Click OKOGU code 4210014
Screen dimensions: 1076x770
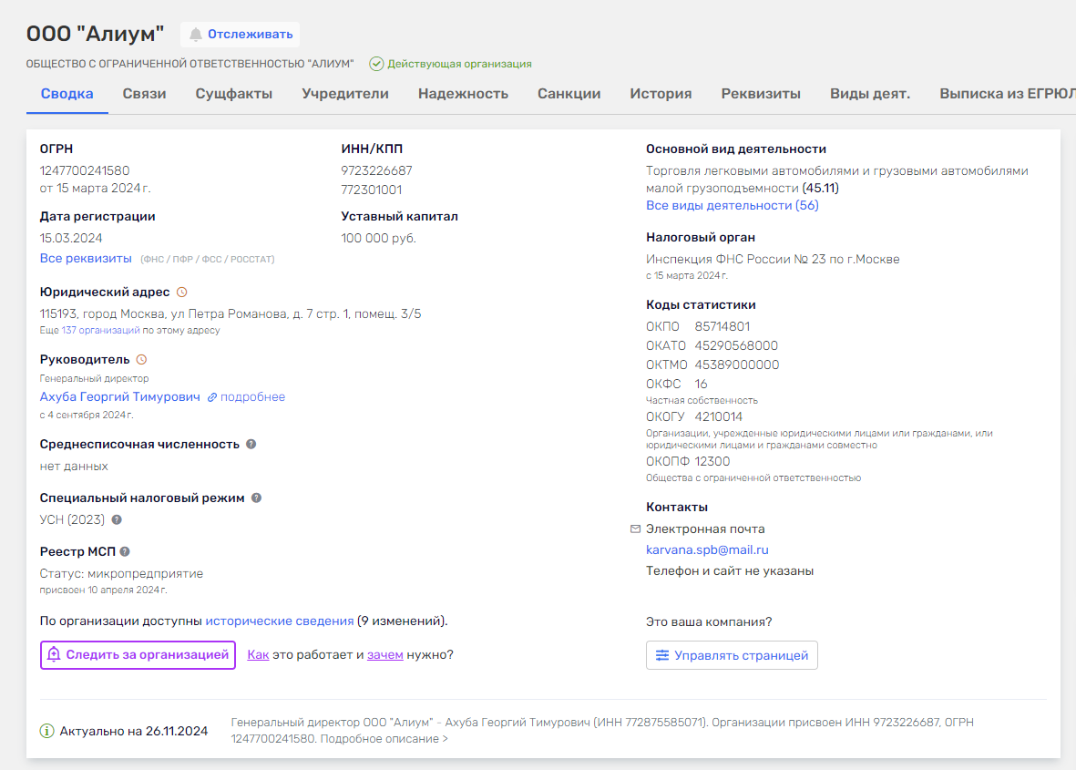[x=719, y=417]
